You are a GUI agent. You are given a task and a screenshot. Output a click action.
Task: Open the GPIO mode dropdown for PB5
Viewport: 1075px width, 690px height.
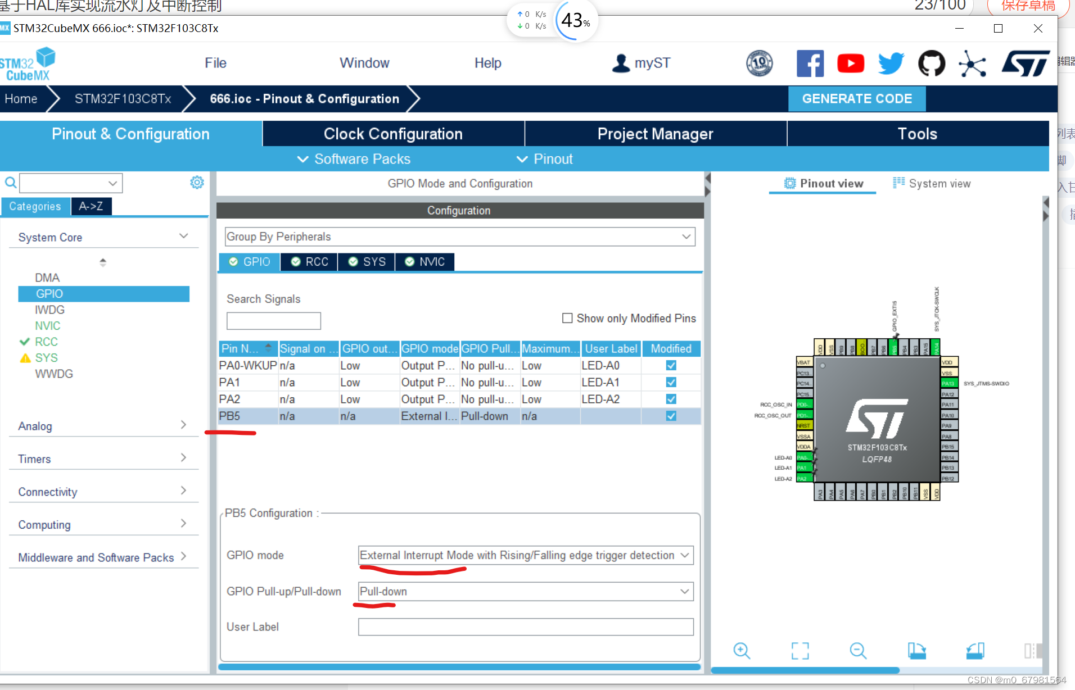[526, 555]
